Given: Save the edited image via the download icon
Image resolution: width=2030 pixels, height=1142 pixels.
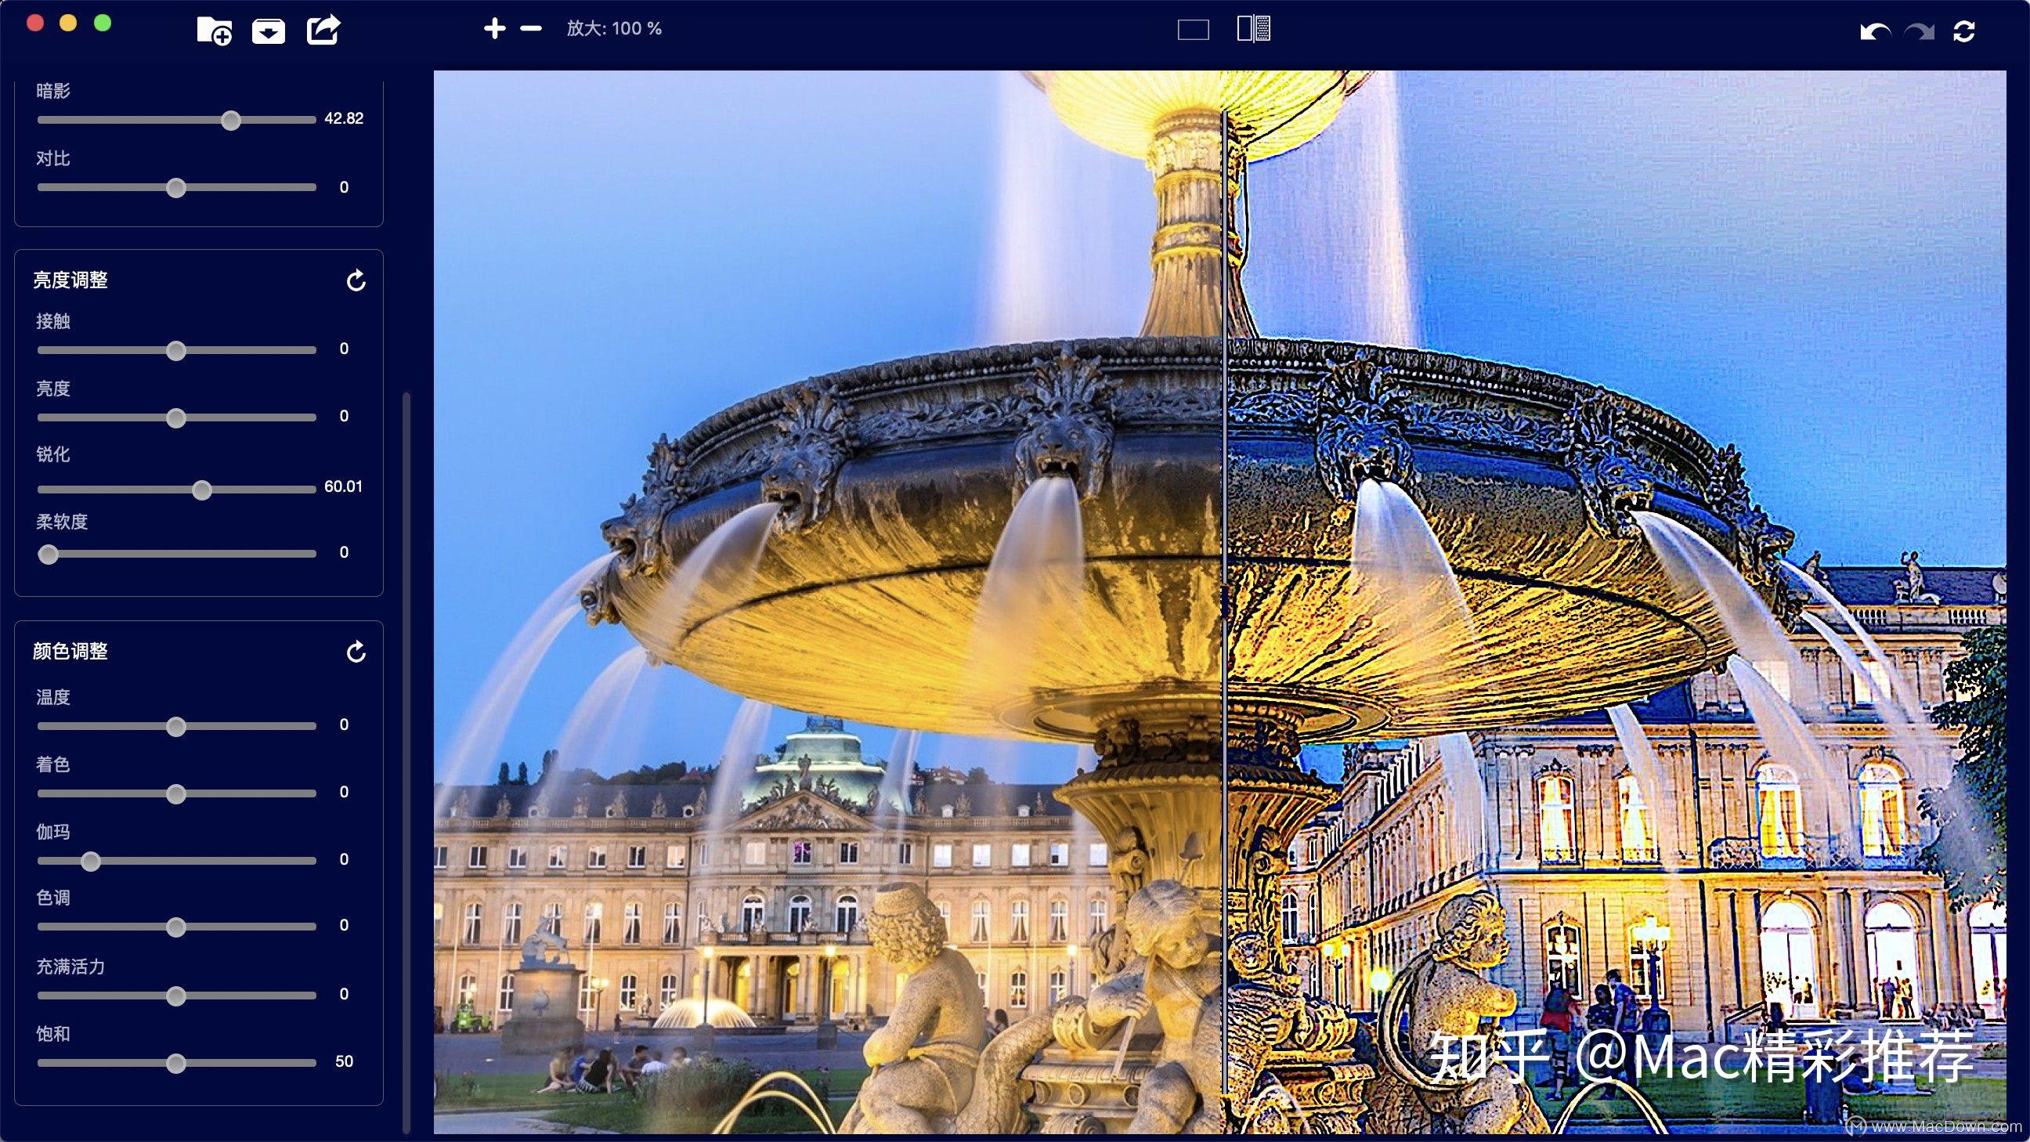Looking at the screenshot, I should 268,30.
